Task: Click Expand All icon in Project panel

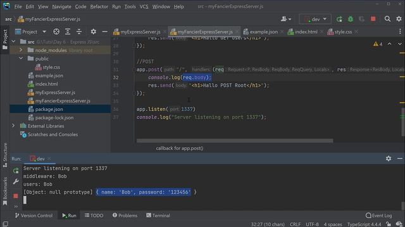Action: tap(68, 32)
